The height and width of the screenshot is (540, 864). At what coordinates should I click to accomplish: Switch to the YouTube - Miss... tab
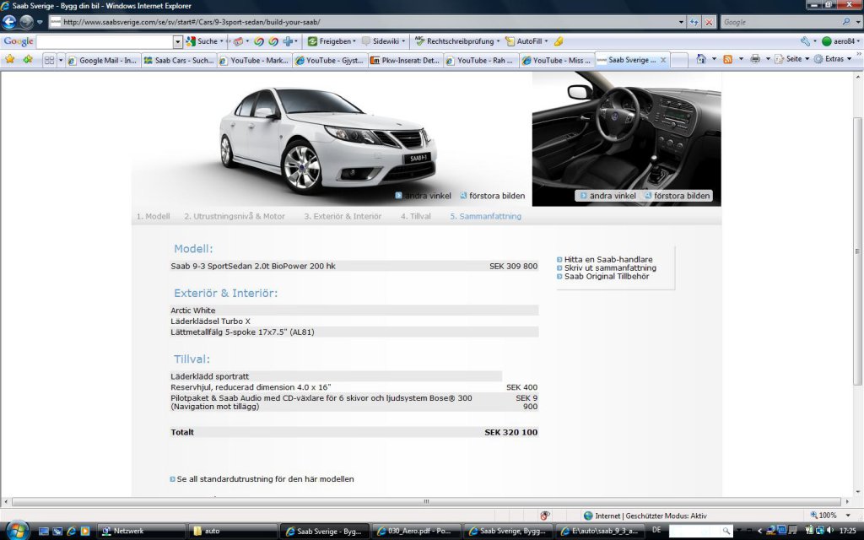pyautogui.click(x=557, y=61)
